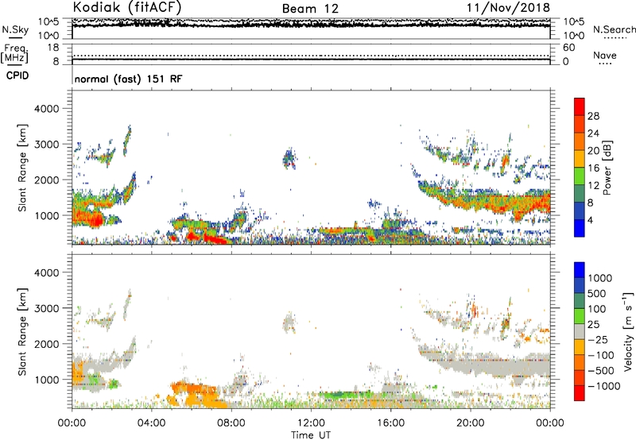This screenshot has height=440, width=636.
Task: Click the '12:00' time tick label
Action: point(311,423)
